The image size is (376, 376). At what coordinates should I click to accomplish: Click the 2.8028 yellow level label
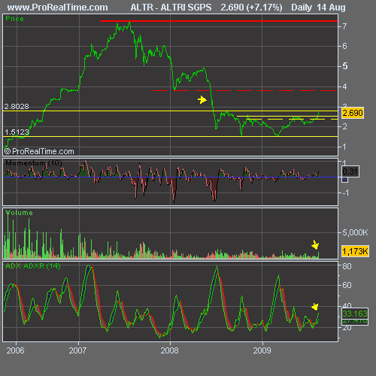pos(17,107)
